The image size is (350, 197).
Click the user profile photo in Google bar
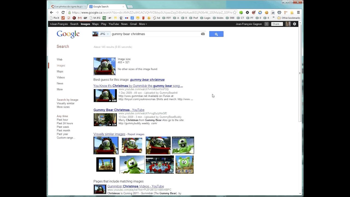tap(288, 24)
